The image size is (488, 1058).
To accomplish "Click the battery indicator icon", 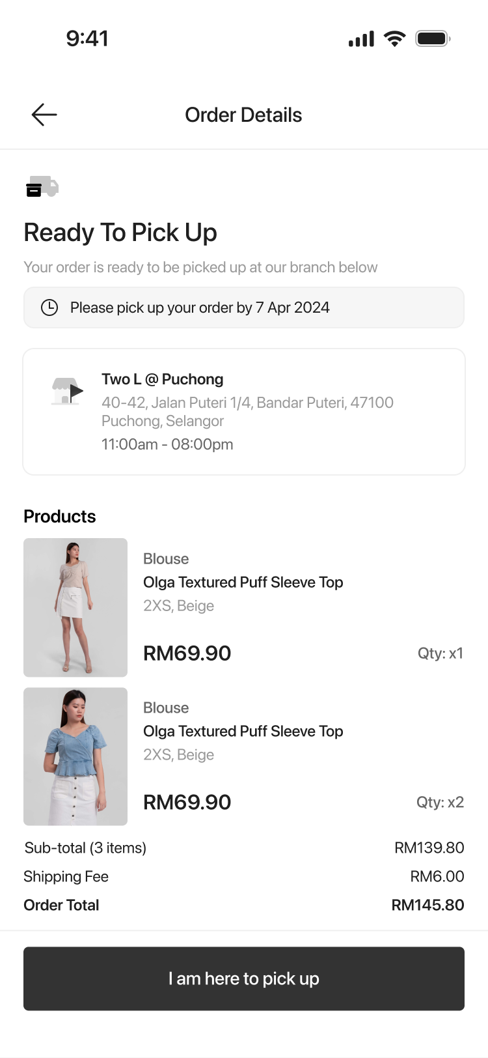I will 433,39.
